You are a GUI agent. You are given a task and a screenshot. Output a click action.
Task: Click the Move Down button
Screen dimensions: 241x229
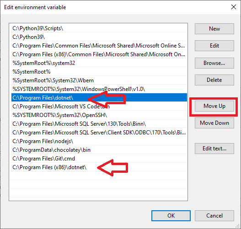(x=214, y=123)
